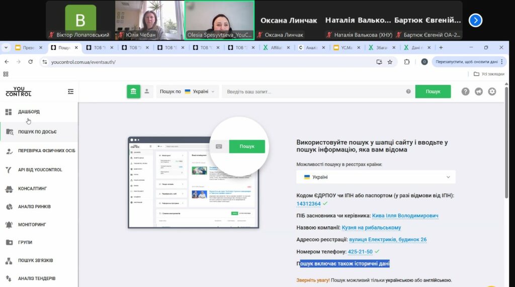Open Усі закладки bookmarks folder
515x287 pixels.
489,74
